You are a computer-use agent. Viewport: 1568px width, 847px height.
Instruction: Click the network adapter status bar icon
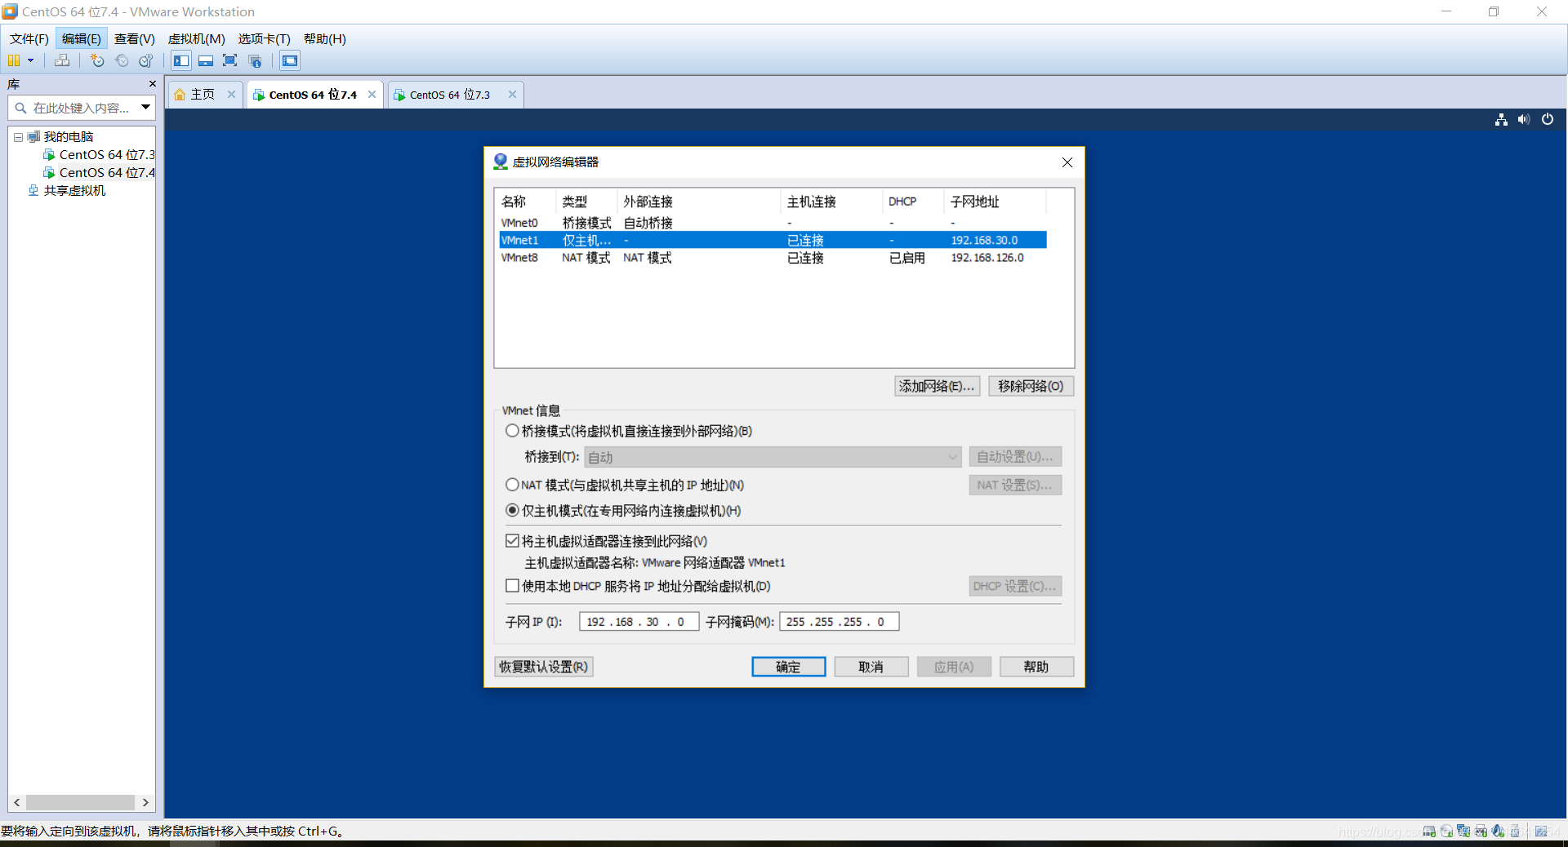point(1463,831)
